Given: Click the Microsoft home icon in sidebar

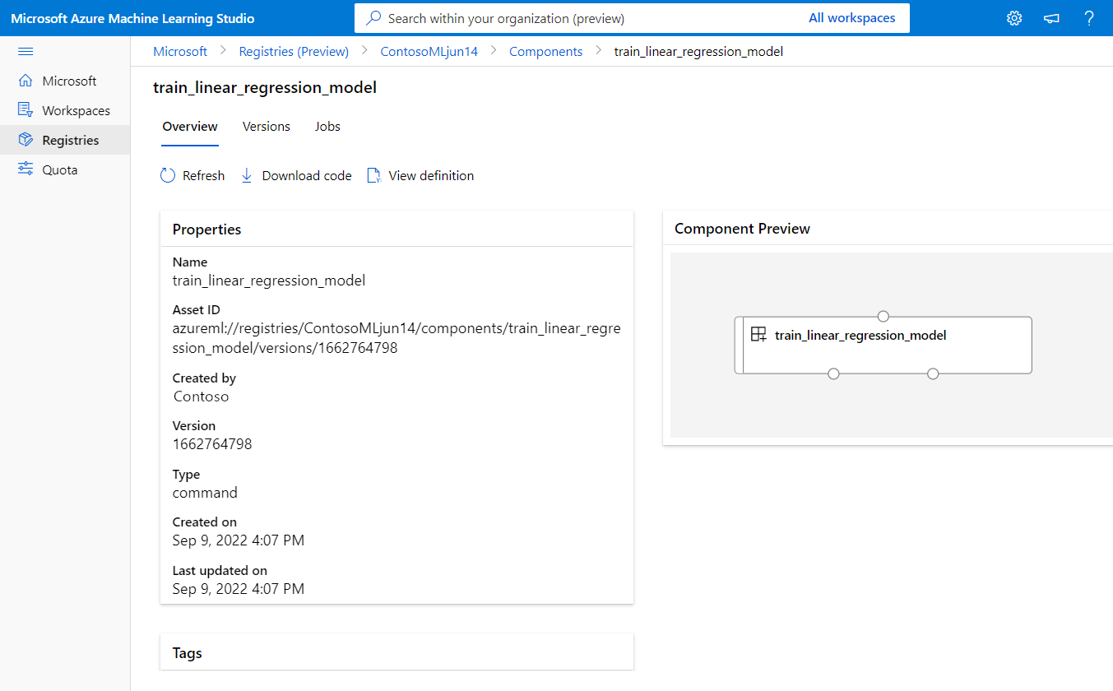Looking at the screenshot, I should 26,81.
